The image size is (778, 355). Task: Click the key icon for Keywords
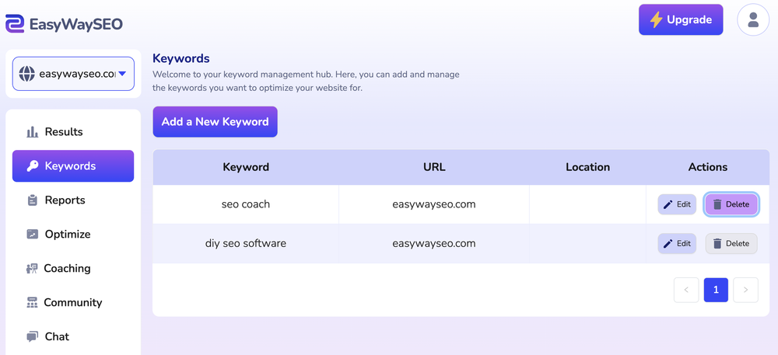click(x=32, y=166)
